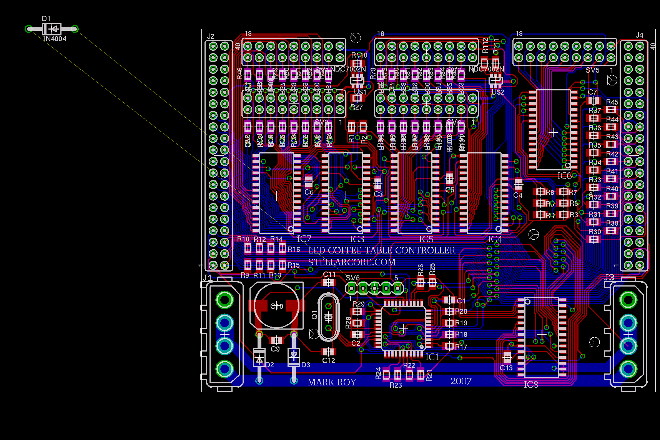Select the R17 resistor label
The height and width of the screenshot is (440, 660).
coord(461,347)
